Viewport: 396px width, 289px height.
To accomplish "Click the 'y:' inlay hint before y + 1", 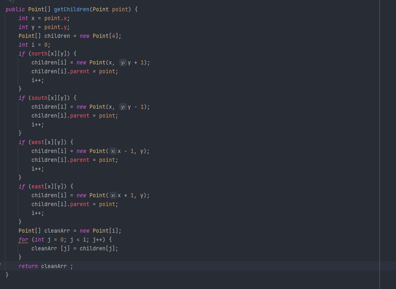I will (123, 62).
